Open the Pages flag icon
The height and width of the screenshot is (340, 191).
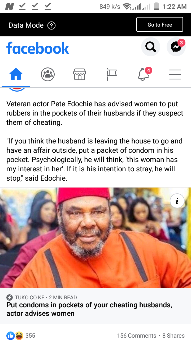click(111, 74)
